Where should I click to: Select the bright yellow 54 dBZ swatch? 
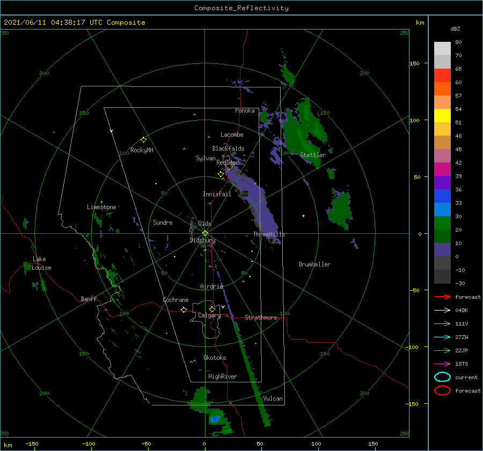[442, 115]
